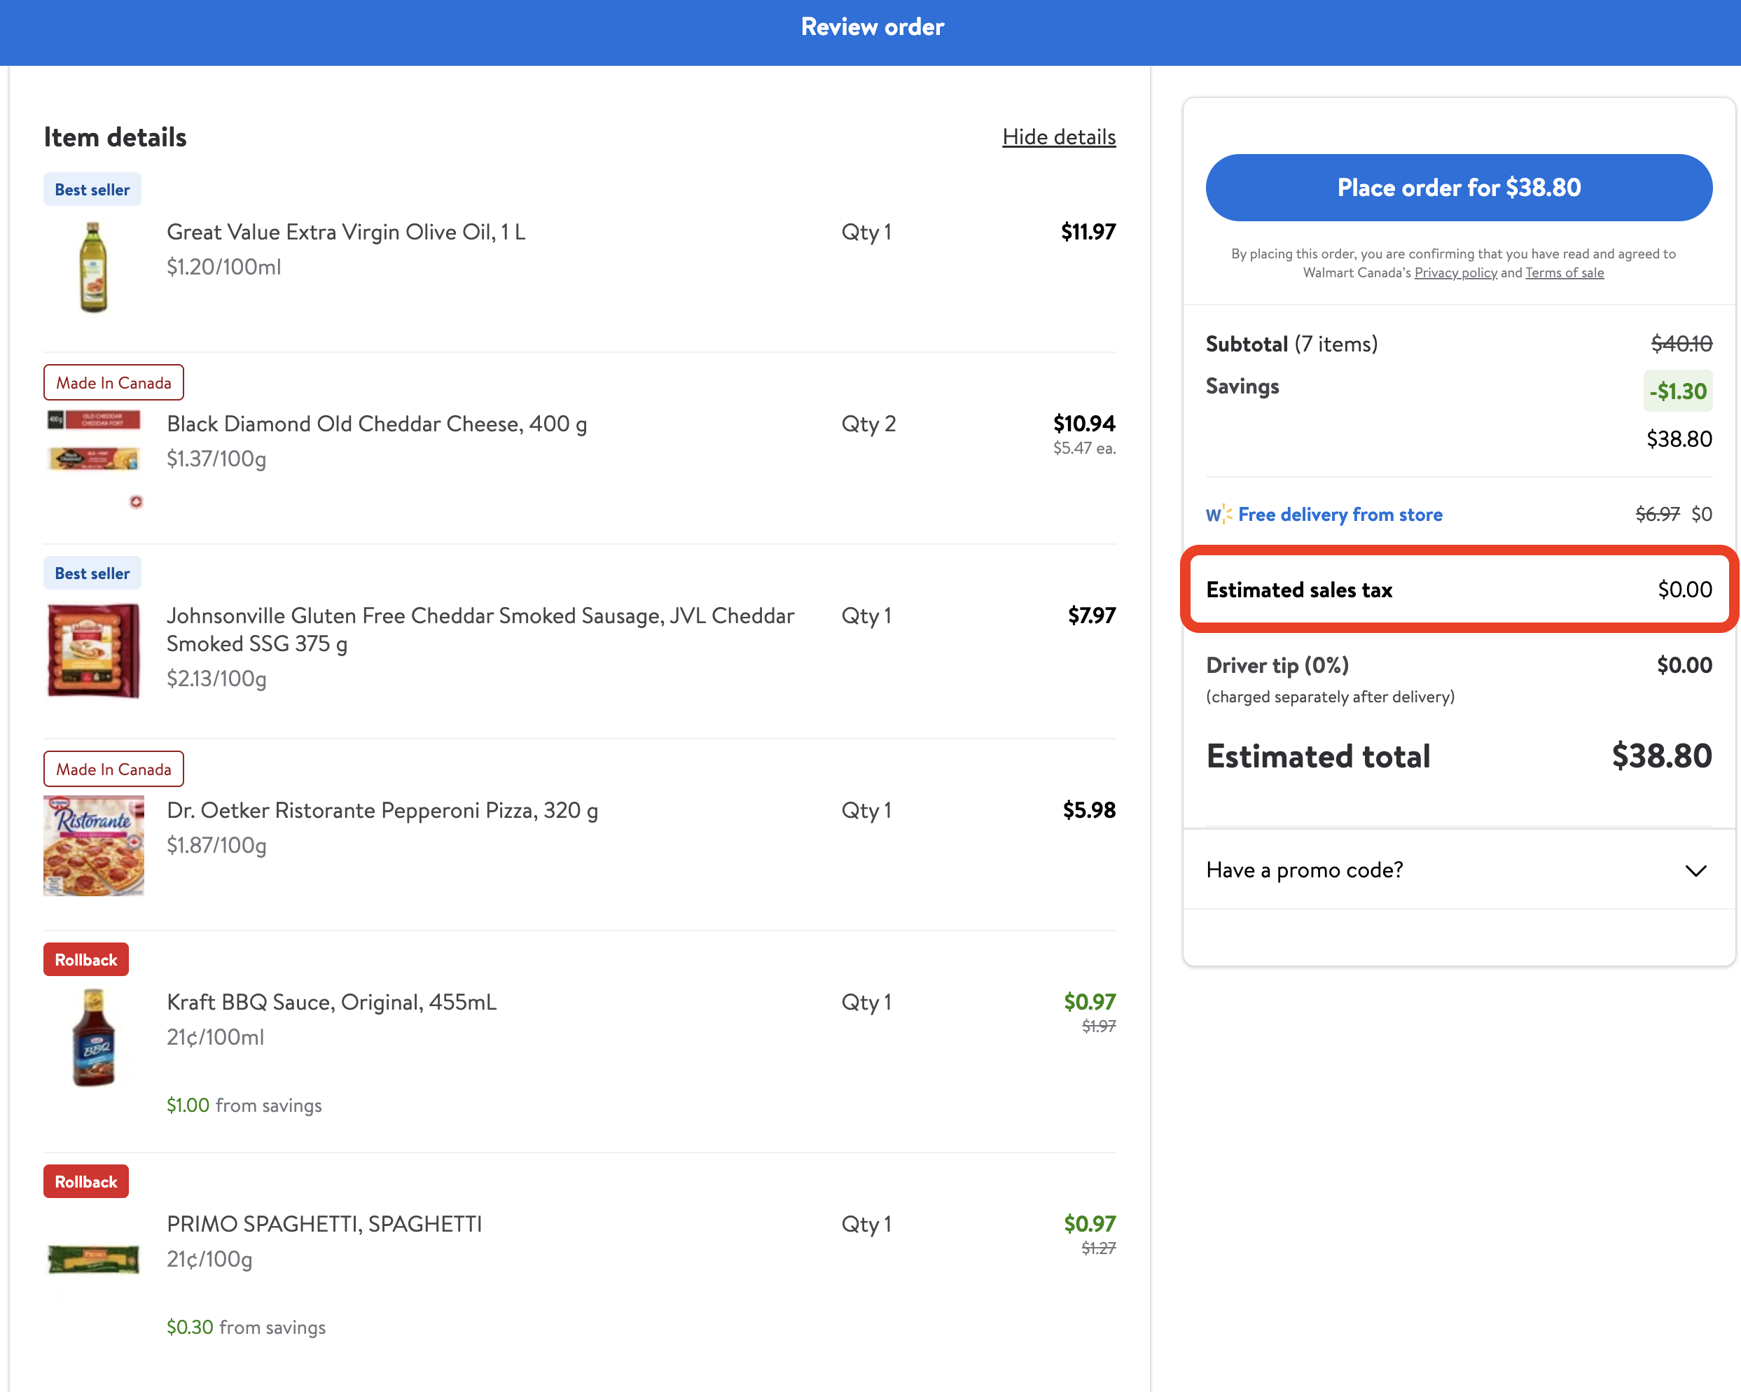
Task: Click the Ristorante pepperoni pizza image
Action: 94,845
